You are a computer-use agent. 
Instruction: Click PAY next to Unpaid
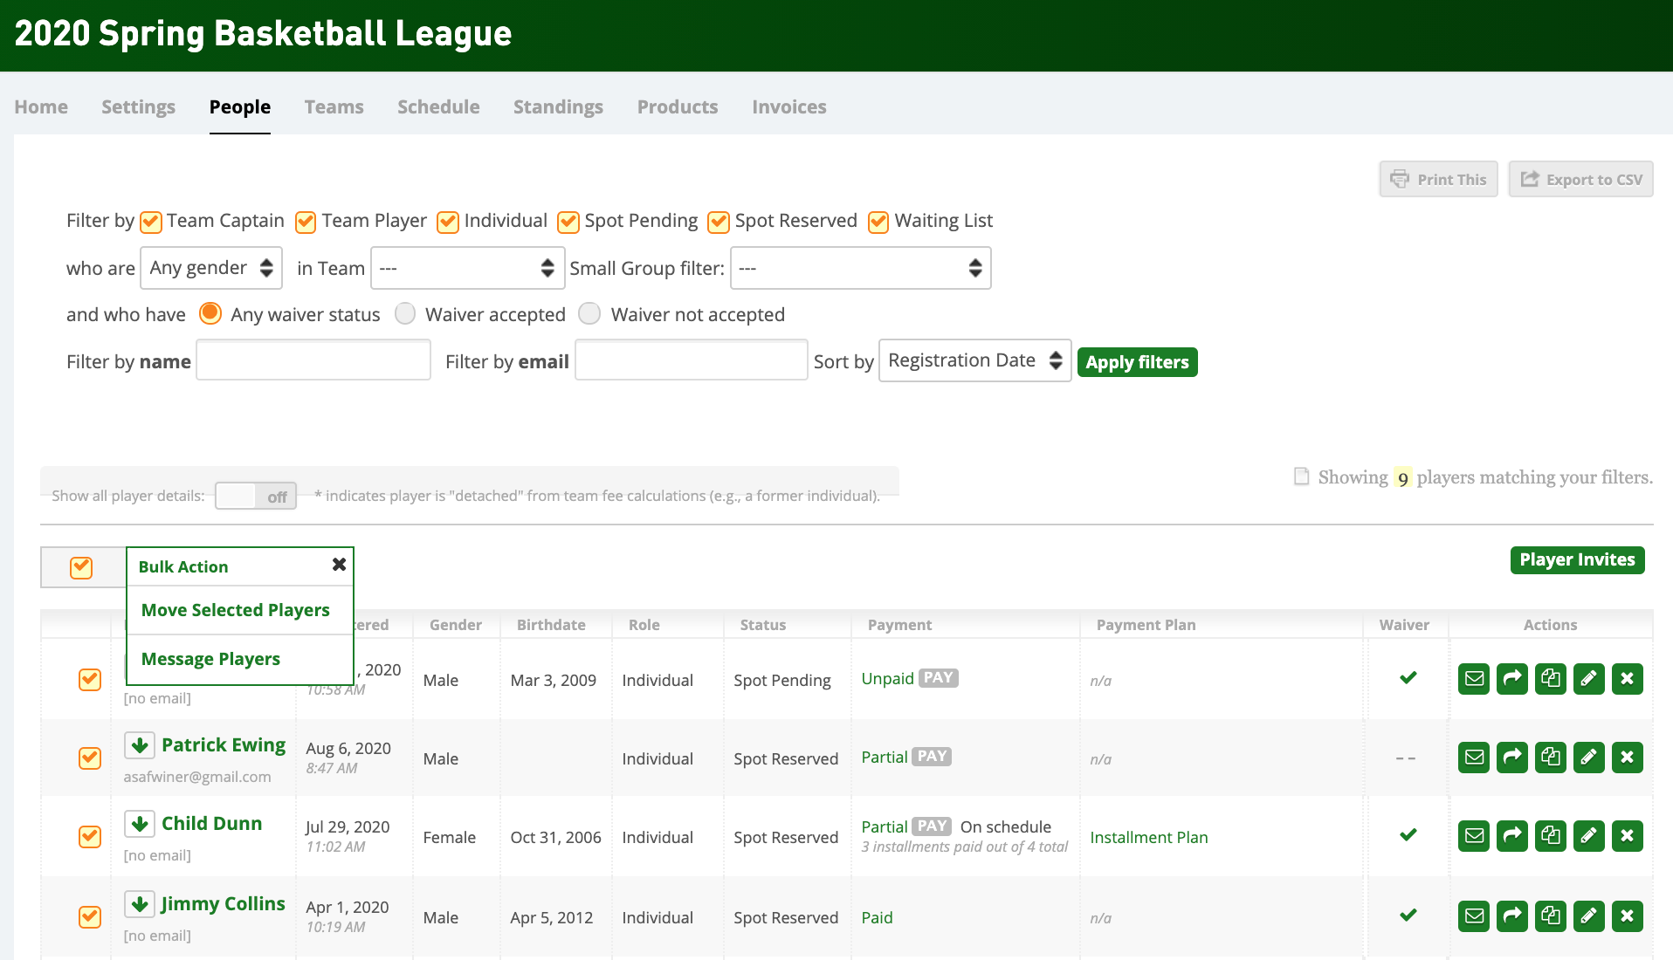(939, 678)
